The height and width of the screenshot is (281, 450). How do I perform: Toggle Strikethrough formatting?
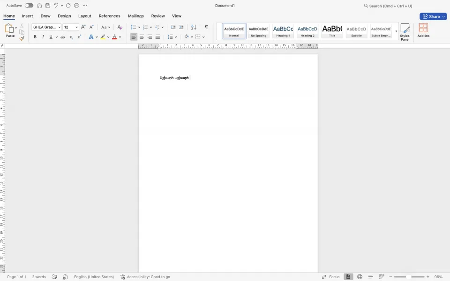pos(62,37)
